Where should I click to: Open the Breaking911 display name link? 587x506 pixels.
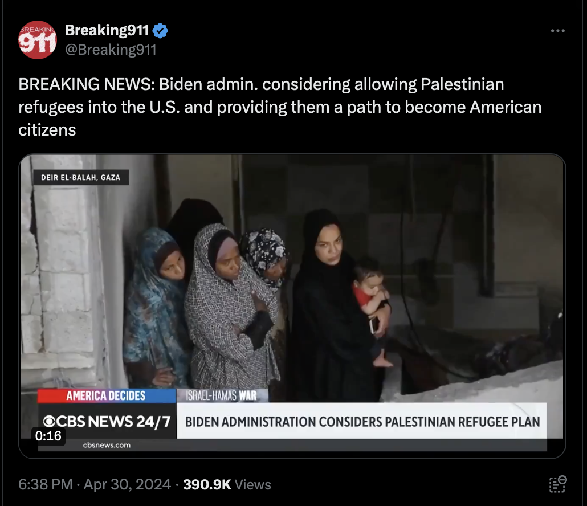tap(107, 30)
